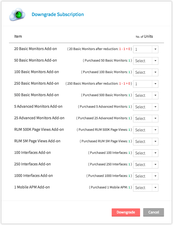173x225 pixels.
Task: Expand the 100 Basic Monitors units selector
Action: (x=146, y=72)
